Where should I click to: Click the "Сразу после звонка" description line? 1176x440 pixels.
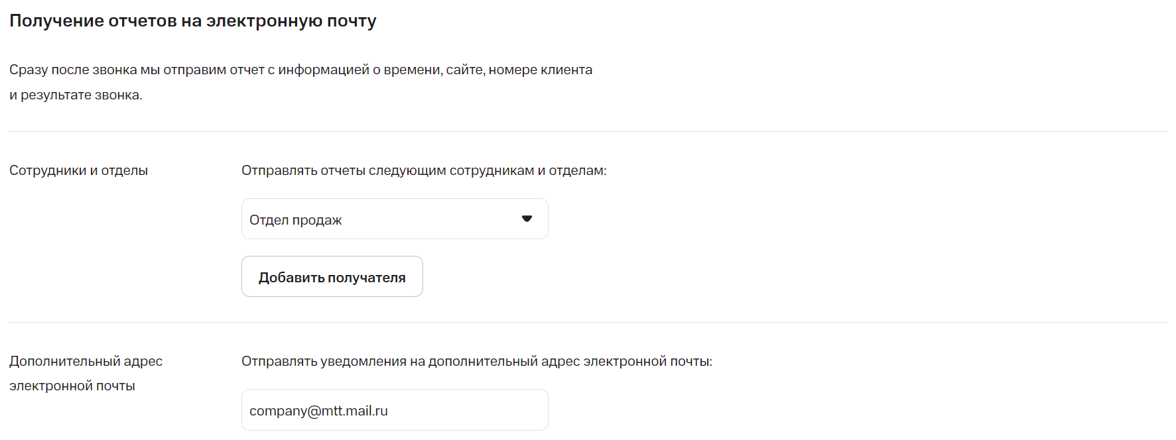tap(300, 70)
